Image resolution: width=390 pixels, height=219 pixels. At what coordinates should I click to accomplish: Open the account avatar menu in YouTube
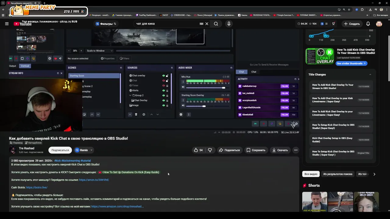(x=379, y=24)
